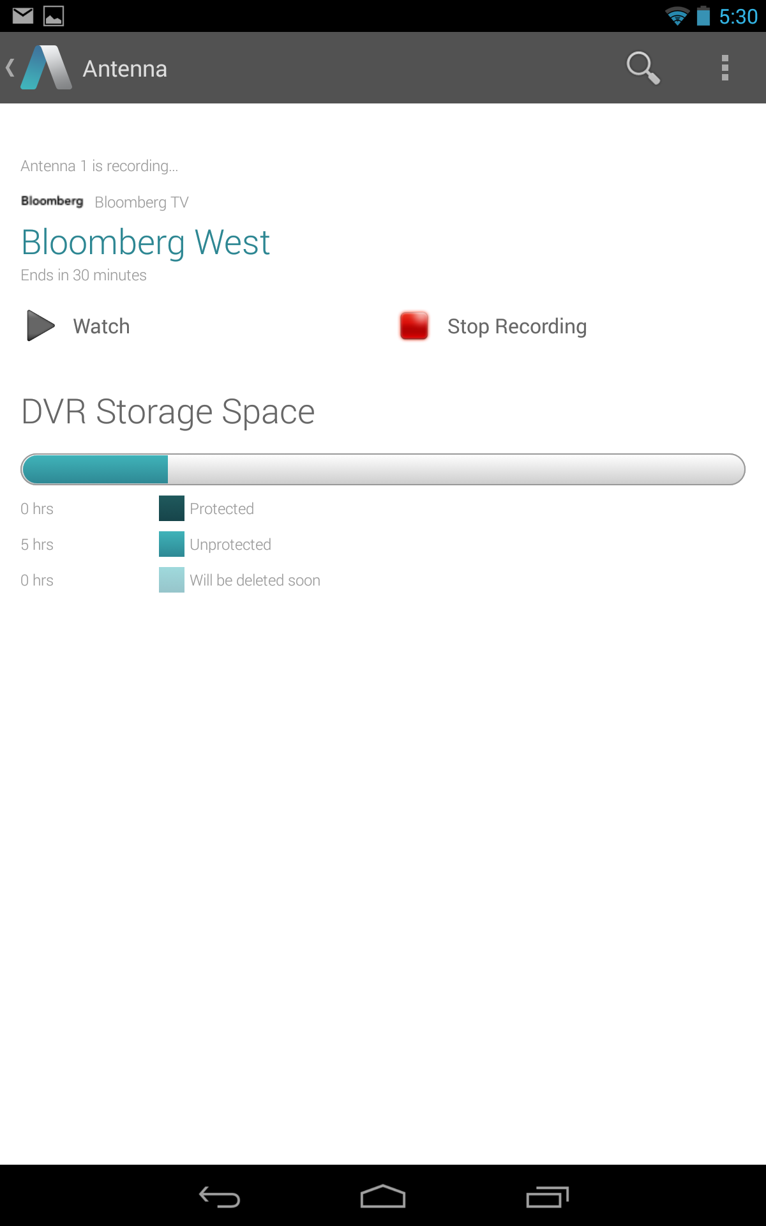Click the Antenna app logo

point(46,68)
